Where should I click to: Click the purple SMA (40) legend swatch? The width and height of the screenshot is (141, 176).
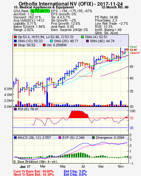[x=87, y=41]
